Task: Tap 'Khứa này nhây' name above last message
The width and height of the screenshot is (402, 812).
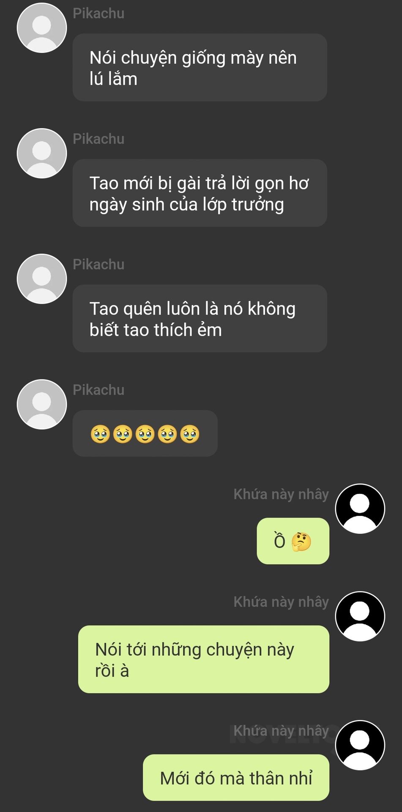Action: click(x=281, y=731)
